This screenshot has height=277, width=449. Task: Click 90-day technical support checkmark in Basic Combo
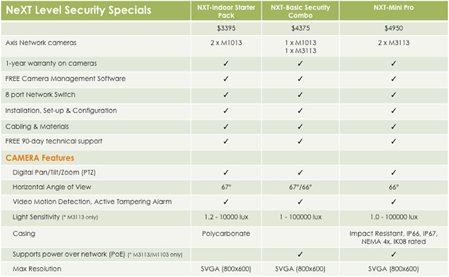pyautogui.click(x=300, y=142)
